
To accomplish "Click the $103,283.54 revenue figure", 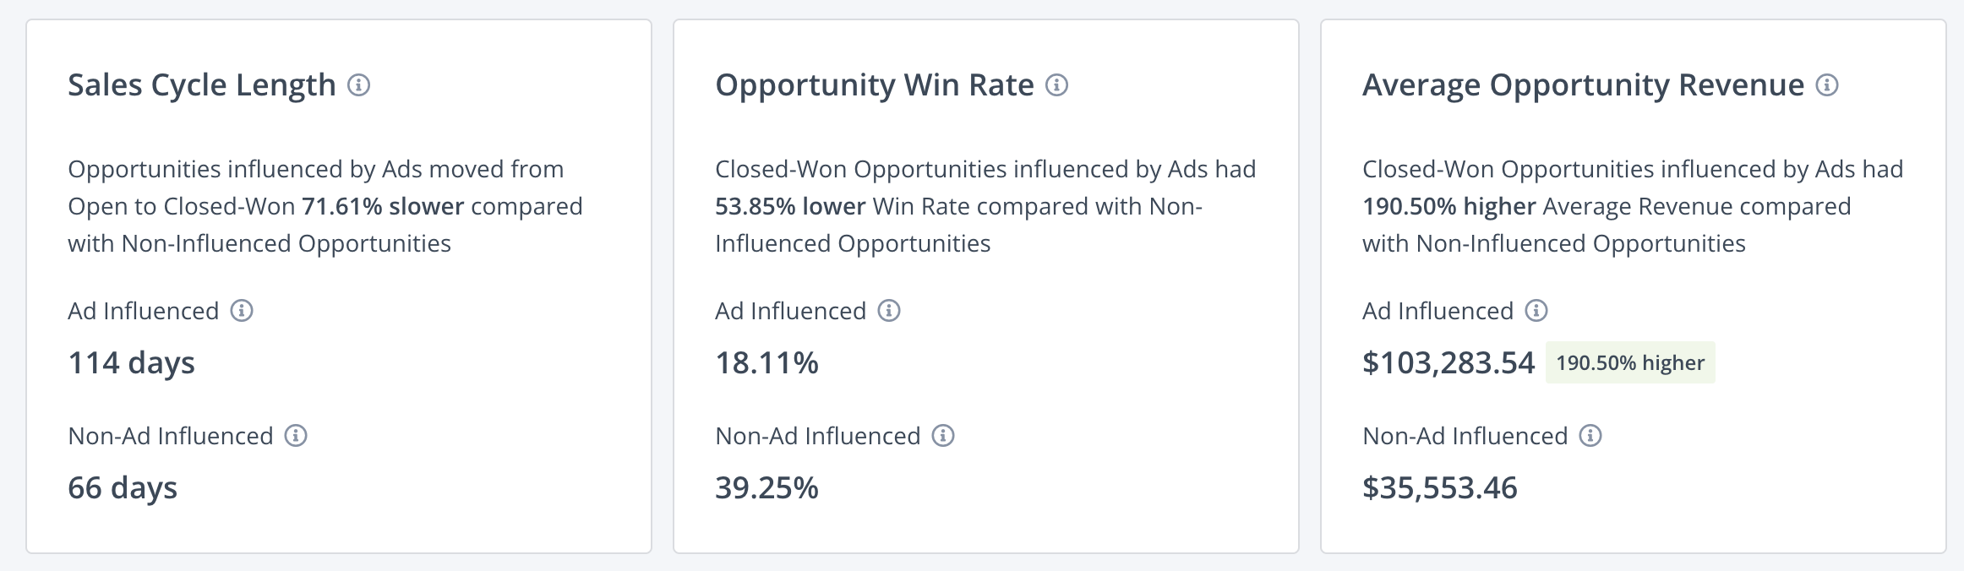I will click(1448, 363).
